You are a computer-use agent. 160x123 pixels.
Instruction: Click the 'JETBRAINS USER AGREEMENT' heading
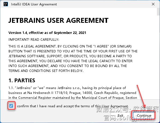pyautogui.click(x=58, y=20)
